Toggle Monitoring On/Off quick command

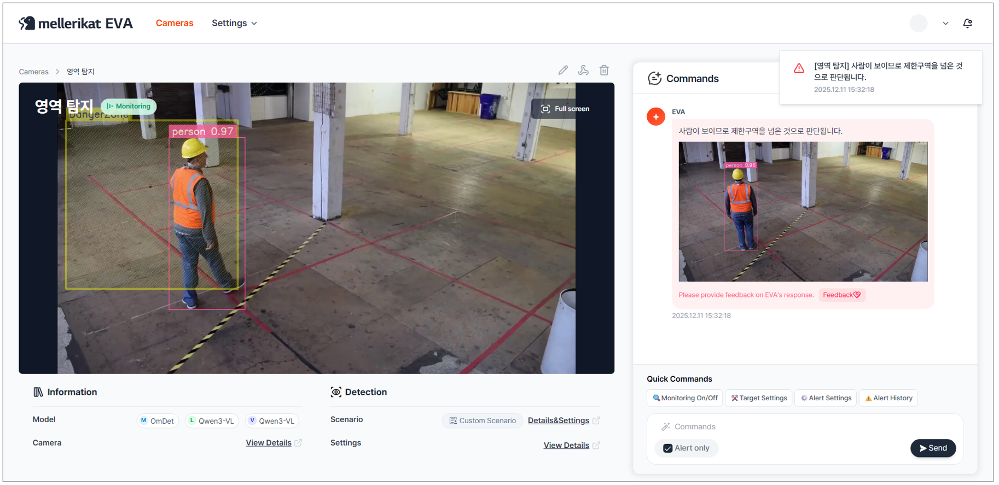[x=685, y=398]
